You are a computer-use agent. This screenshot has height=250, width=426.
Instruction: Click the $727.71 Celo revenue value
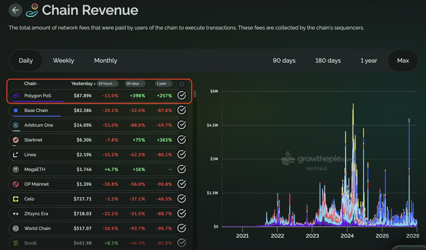[82, 199]
